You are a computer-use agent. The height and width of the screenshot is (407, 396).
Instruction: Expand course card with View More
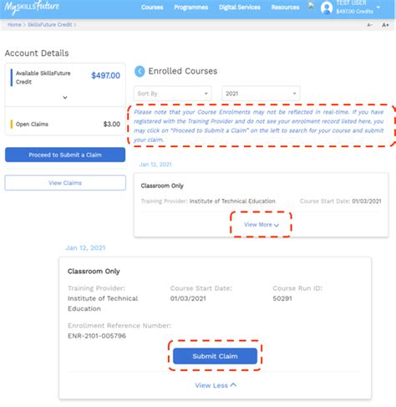261,225
